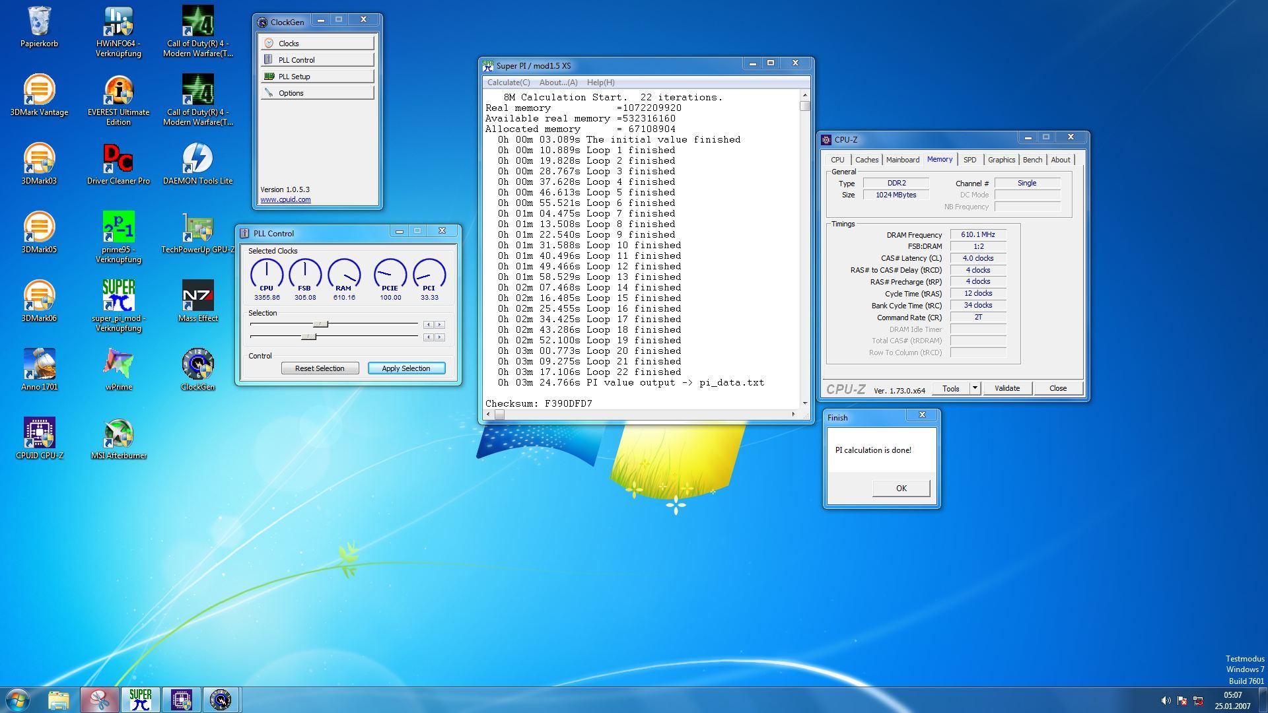The height and width of the screenshot is (713, 1268).
Task: Click the Apply Selection button
Action: [x=406, y=368]
